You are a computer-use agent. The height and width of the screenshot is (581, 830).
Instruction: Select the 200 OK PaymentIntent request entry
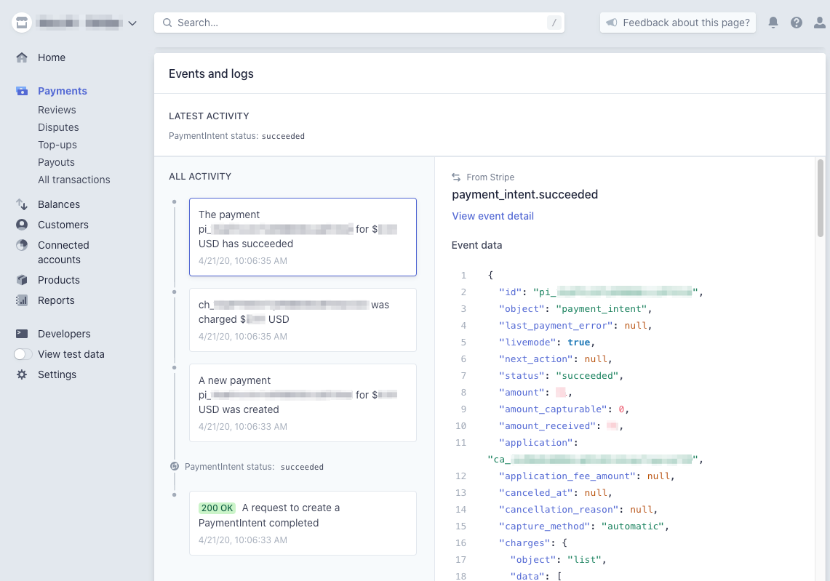click(303, 523)
